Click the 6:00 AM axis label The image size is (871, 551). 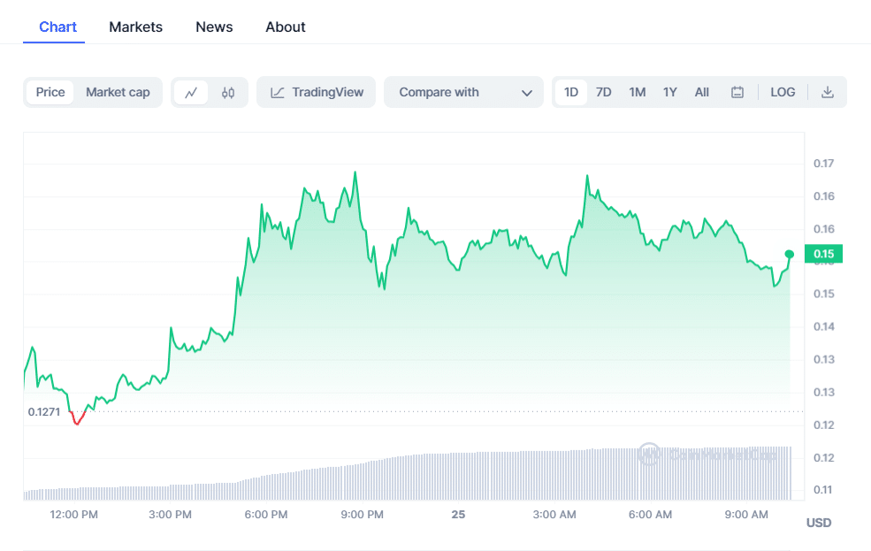(x=651, y=515)
